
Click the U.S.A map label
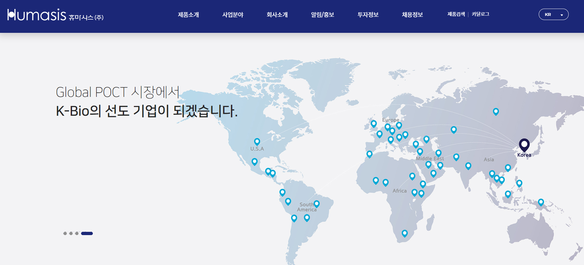click(257, 149)
